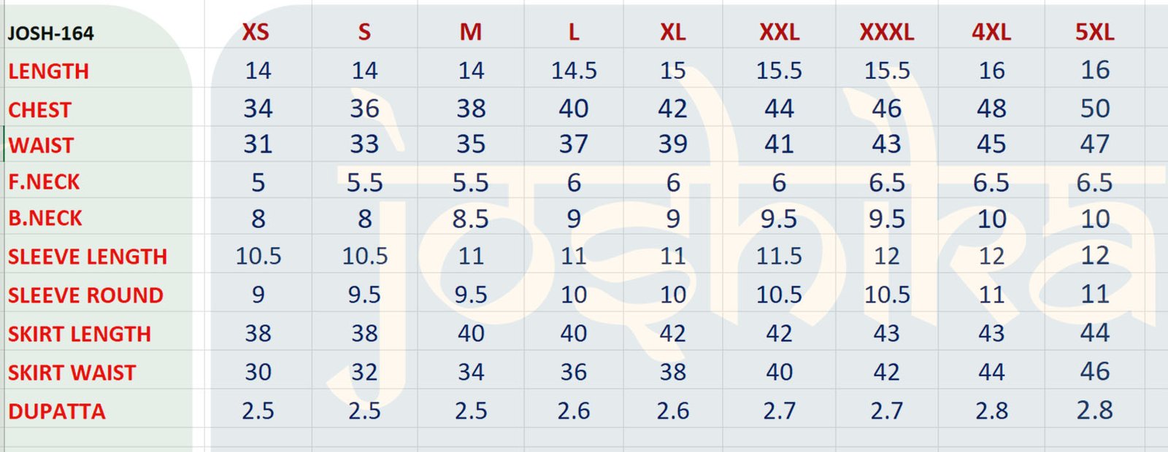Click the waist value 47 for 5XL

(x=1094, y=144)
